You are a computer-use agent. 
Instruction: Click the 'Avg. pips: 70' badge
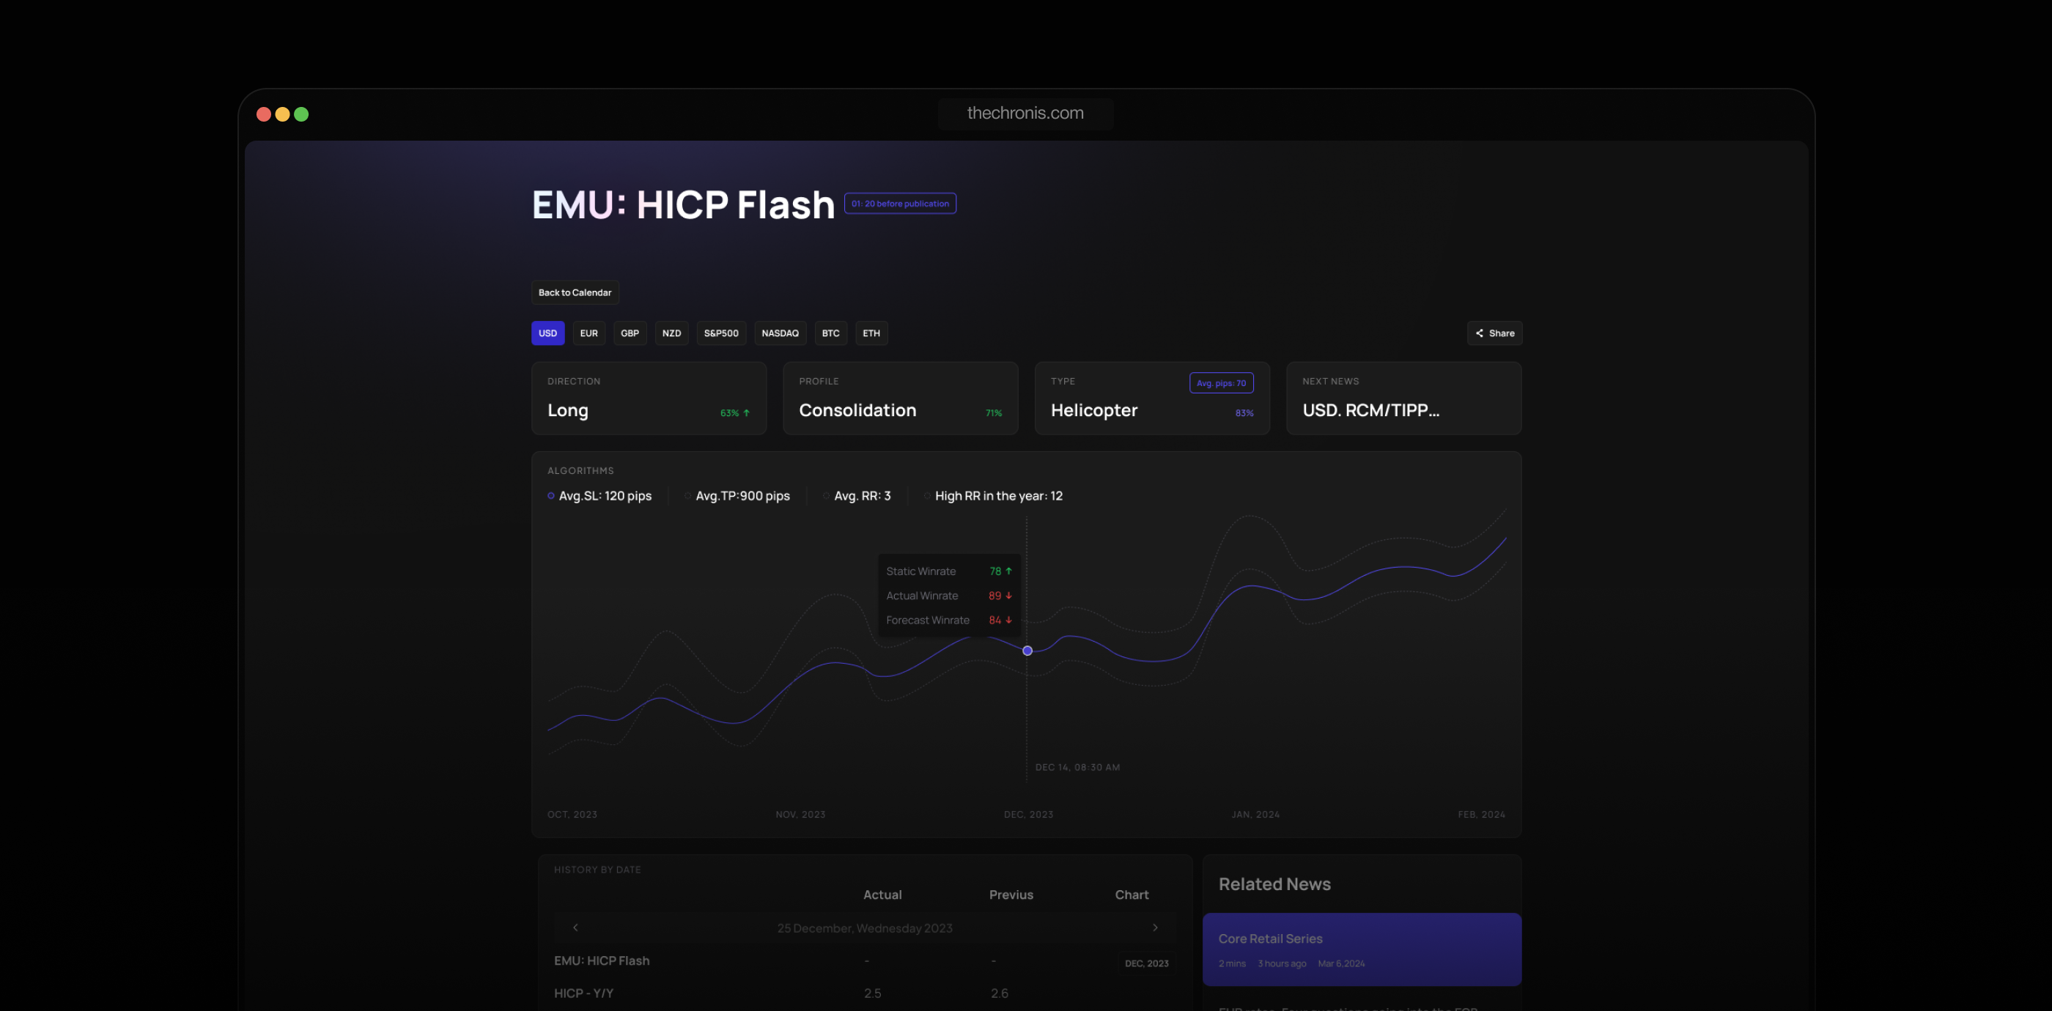(x=1221, y=383)
